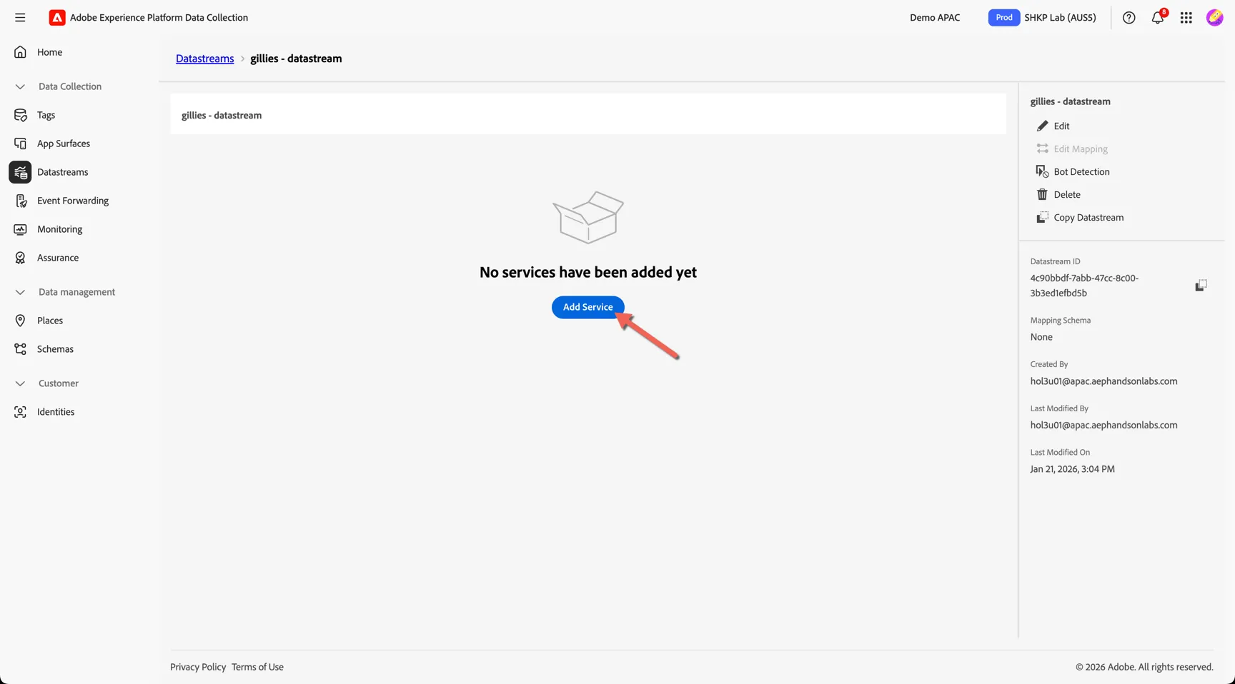1235x684 pixels.
Task: Copy the Datastream ID to the clipboard
Action: click(1201, 286)
